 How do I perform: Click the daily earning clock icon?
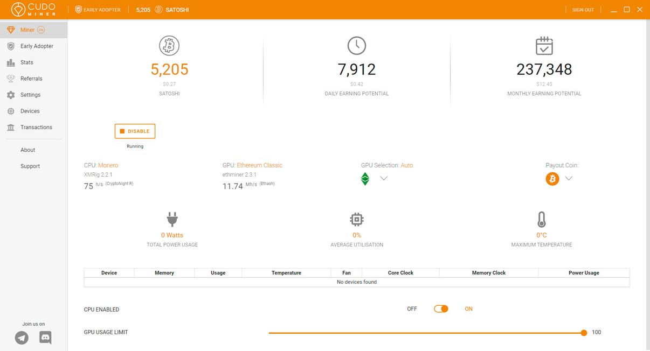357,46
